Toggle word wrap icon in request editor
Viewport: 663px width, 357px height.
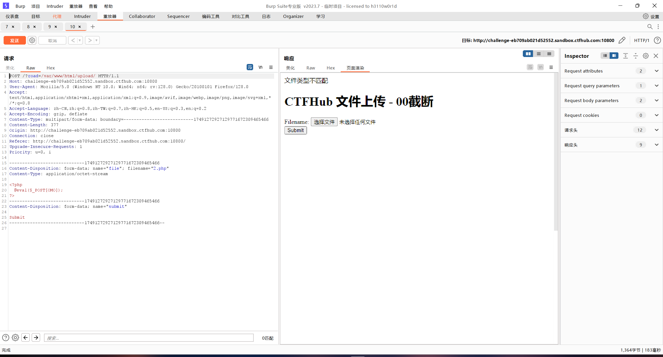coord(249,67)
